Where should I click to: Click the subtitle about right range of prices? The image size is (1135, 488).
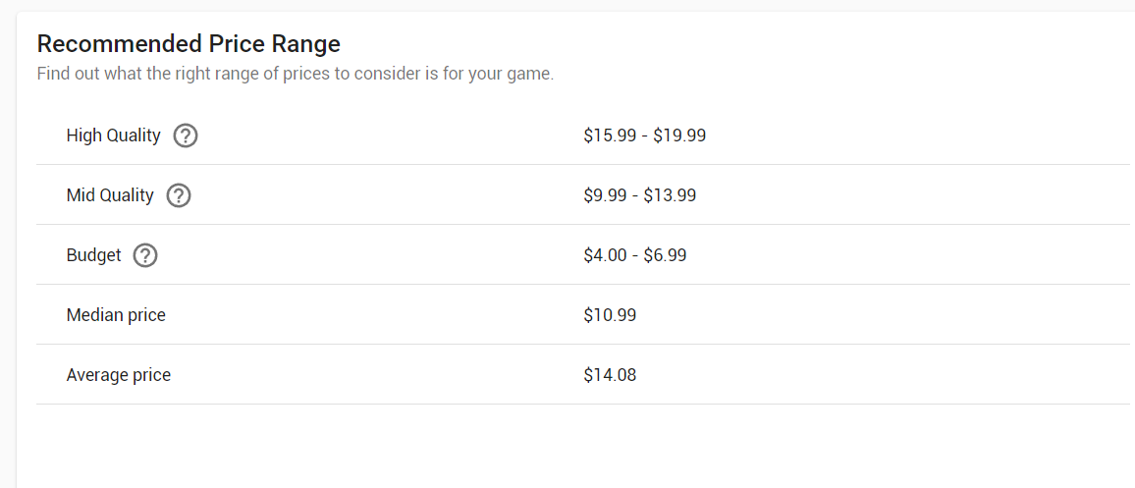click(296, 74)
